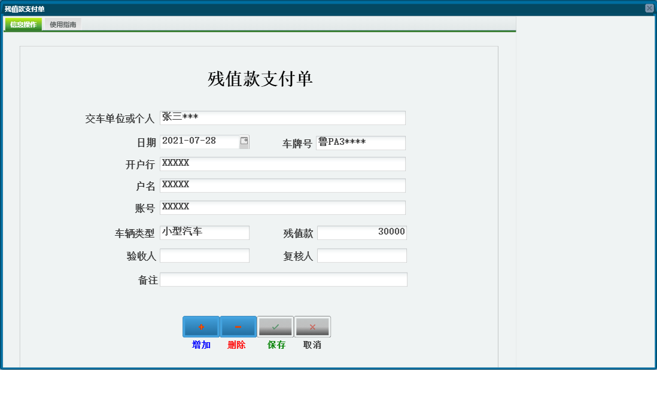The image size is (657, 411).
Task: Click the 取消 button label
Action: (x=312, y=345)
